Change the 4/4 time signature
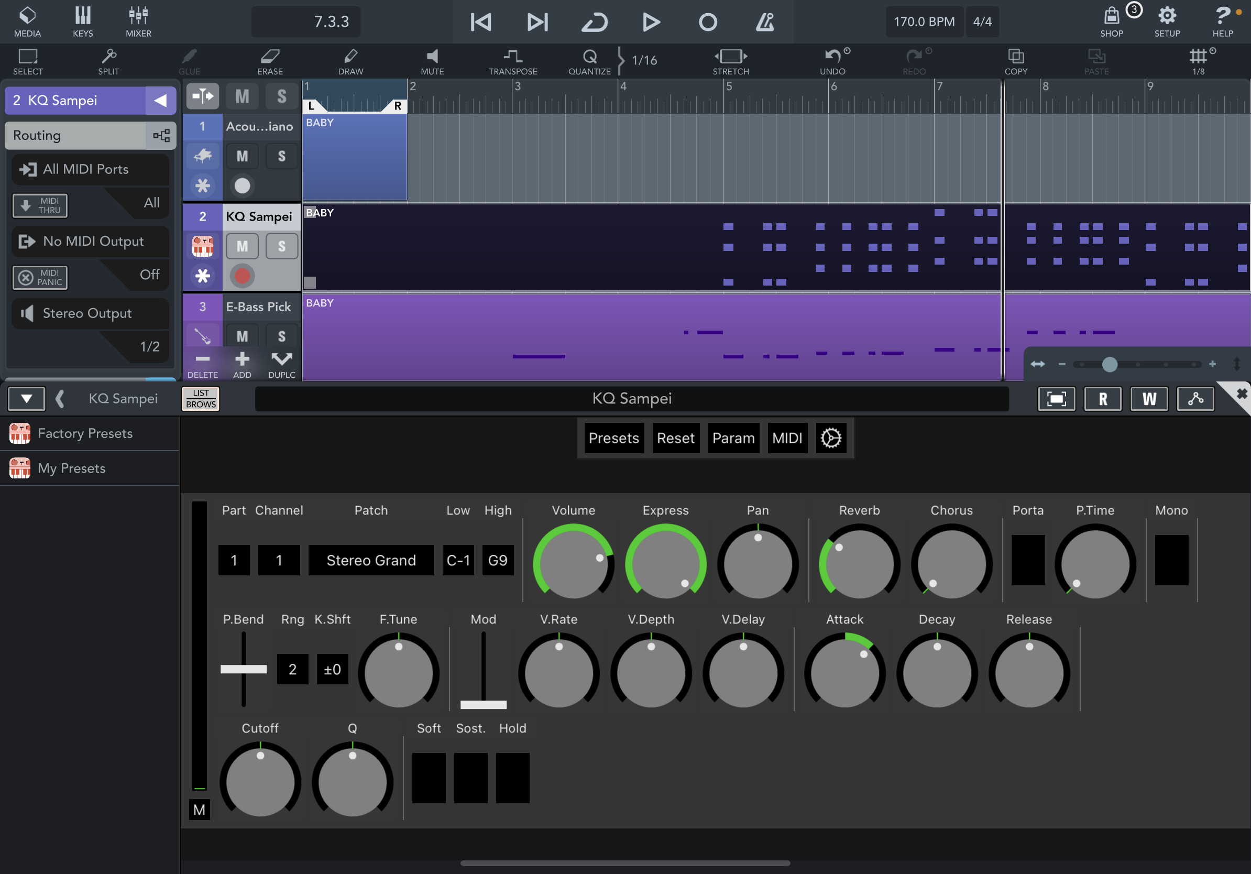The height and width of the screenshot is (874, 1251). click(982, 22)
